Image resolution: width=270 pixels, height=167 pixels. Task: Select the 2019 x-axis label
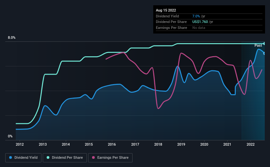[181, 144]
